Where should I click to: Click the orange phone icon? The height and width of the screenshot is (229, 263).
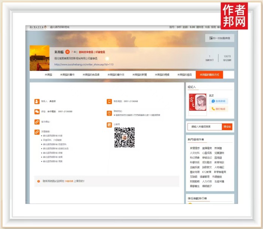pyautogui.click(x=109, y=101)
